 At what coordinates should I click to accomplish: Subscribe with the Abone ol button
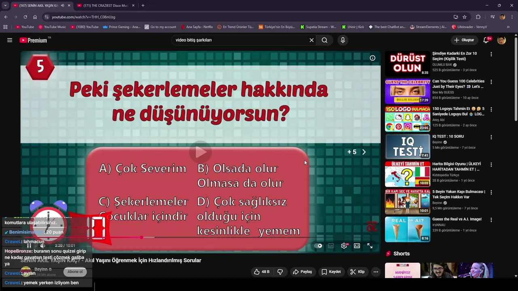(75, 272)
